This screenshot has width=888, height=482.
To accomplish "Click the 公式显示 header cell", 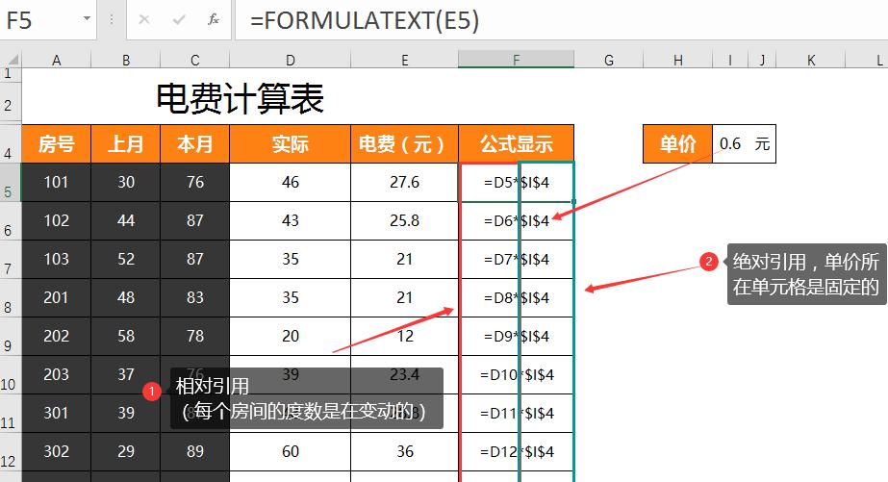I will [x=516, y=144].
